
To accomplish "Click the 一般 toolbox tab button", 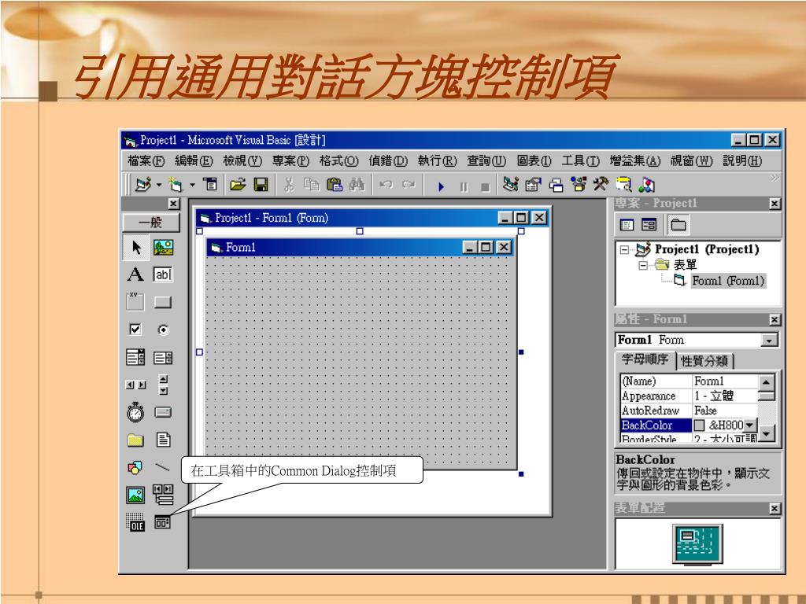I will 151,223.
